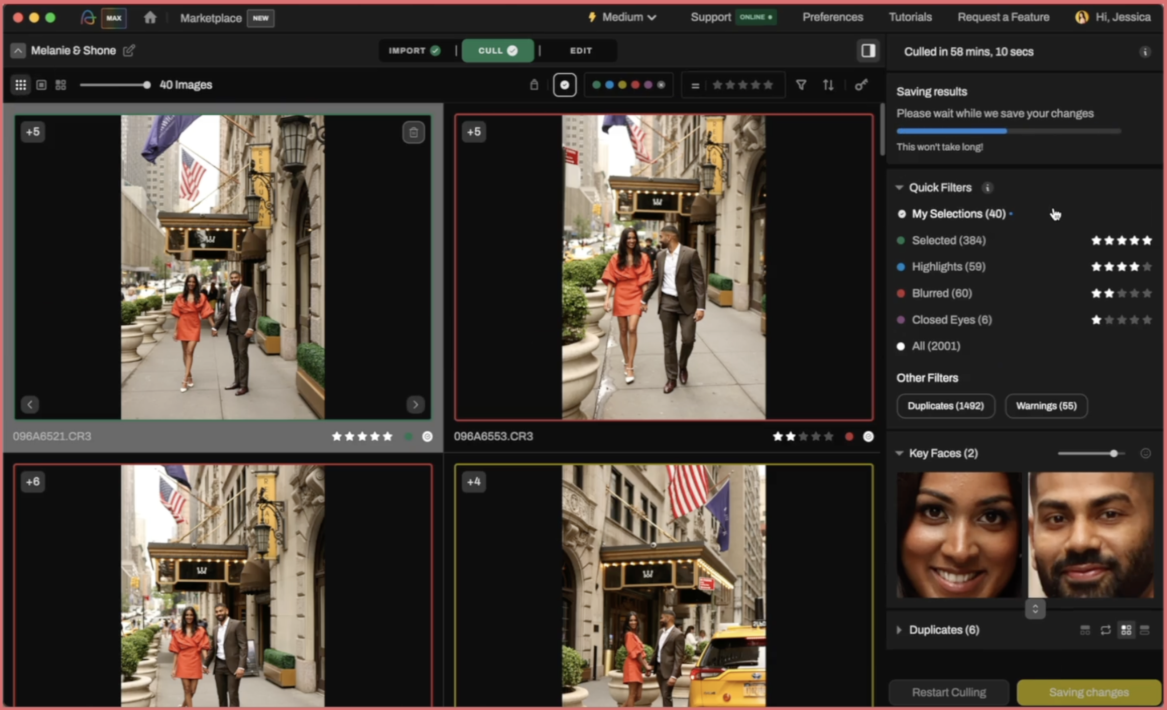
Task: Select the All (2001) filter
Action: [x=936, y=346]
